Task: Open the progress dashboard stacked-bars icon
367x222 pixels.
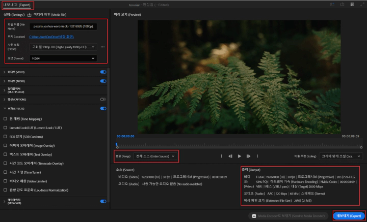Action: pyautogui.click(x=352, y=5)
